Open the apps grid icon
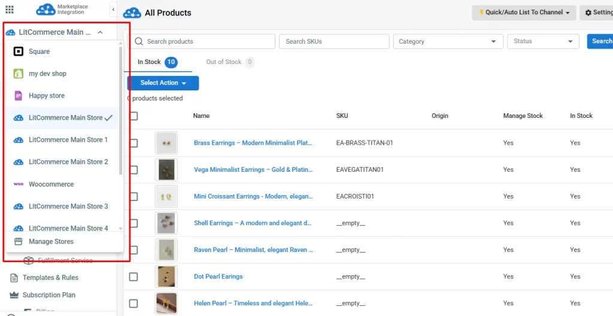Screen dimensions: 613x316 (10, 10)
